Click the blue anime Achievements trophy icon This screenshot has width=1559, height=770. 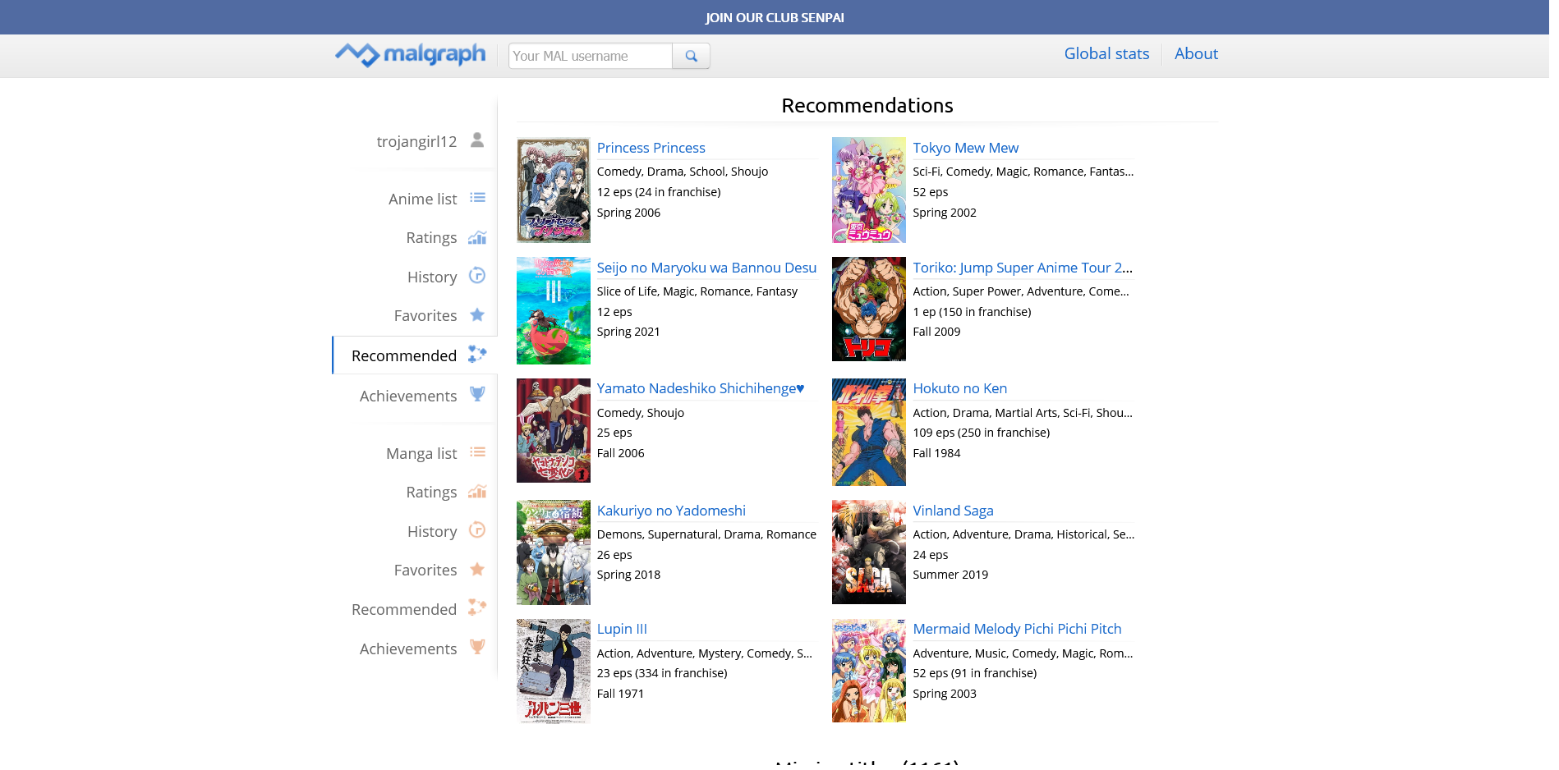coord(477,395)
